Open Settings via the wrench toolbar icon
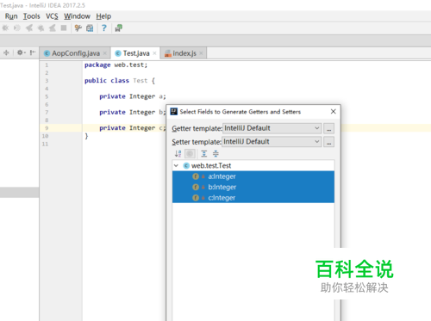Viewport: 431px width, 321px height. click(x=78, y=28)
